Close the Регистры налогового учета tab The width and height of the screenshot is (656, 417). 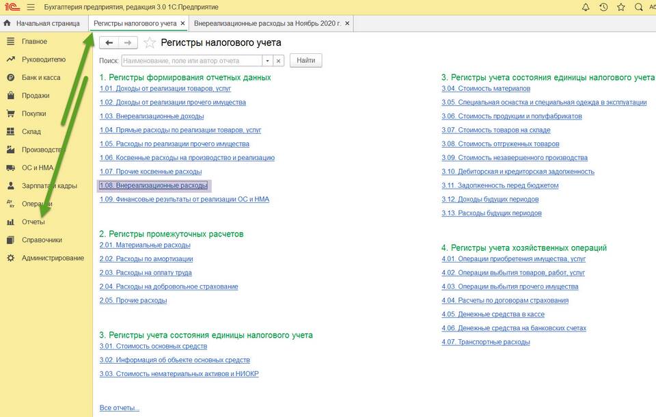(182, 23)
